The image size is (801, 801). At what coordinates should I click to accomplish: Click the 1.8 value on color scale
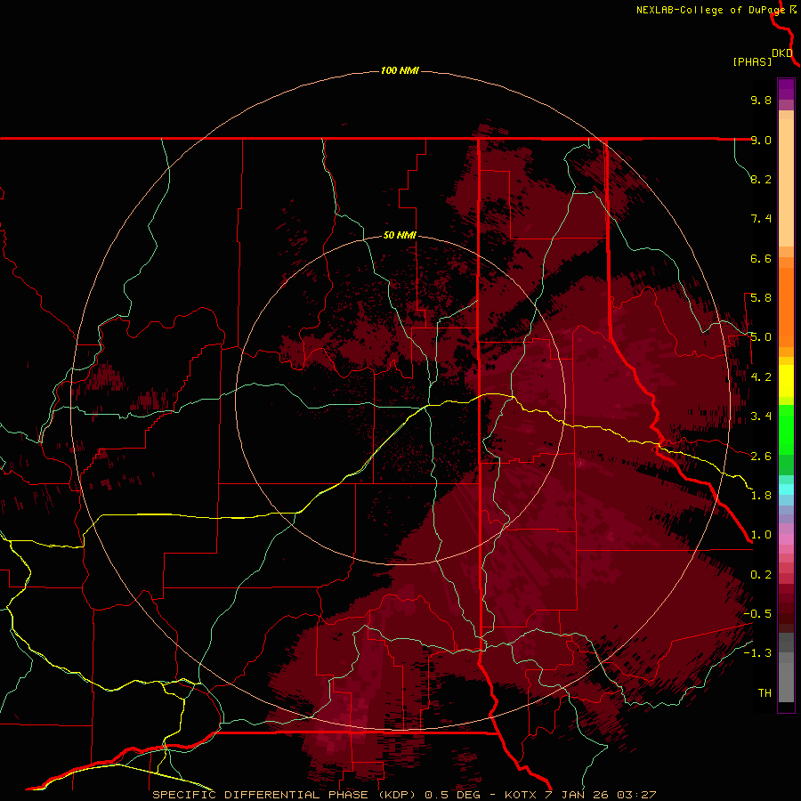761,496
